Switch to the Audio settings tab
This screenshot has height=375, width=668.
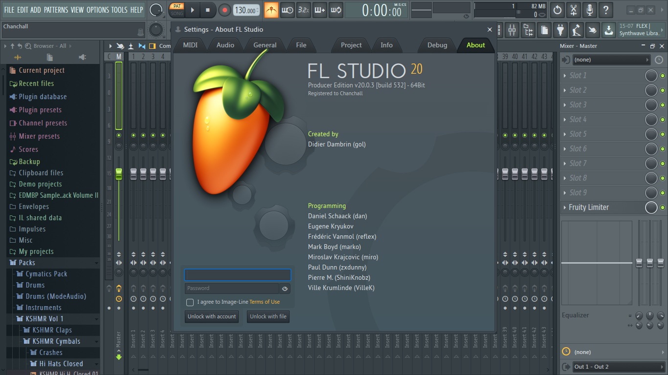[225, 45]
